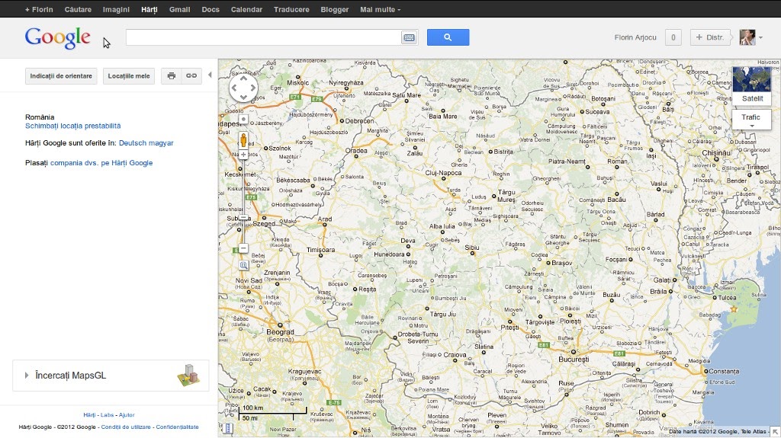Choose magyar language link
Screen dimensions: 781x438
(x=162, y=143)
